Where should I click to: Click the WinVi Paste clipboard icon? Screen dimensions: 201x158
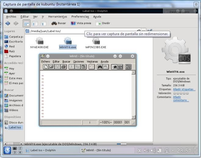83,67
